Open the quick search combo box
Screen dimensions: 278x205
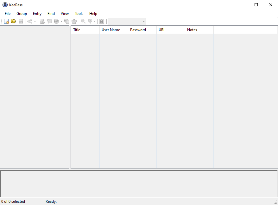127,21
